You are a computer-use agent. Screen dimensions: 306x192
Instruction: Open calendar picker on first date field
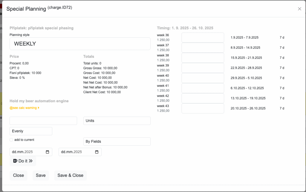click(x=48, y=152)
